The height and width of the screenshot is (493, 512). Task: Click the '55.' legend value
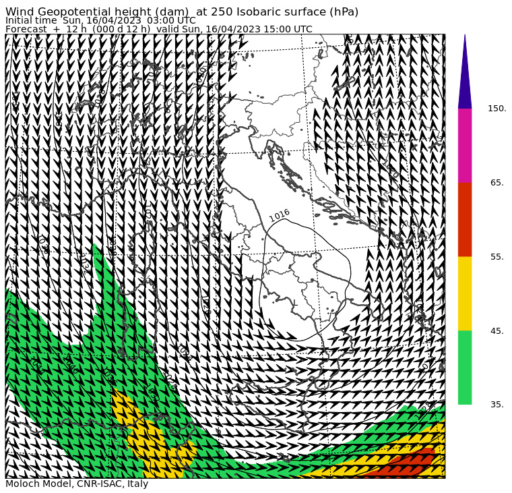coord(497,257)
